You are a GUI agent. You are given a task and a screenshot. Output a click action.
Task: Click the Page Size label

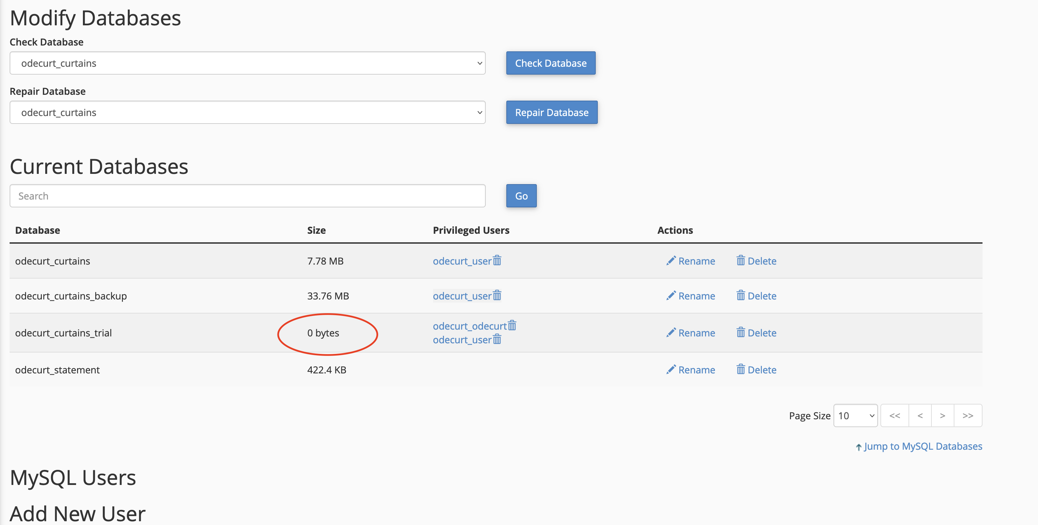[x=810, y=416]
